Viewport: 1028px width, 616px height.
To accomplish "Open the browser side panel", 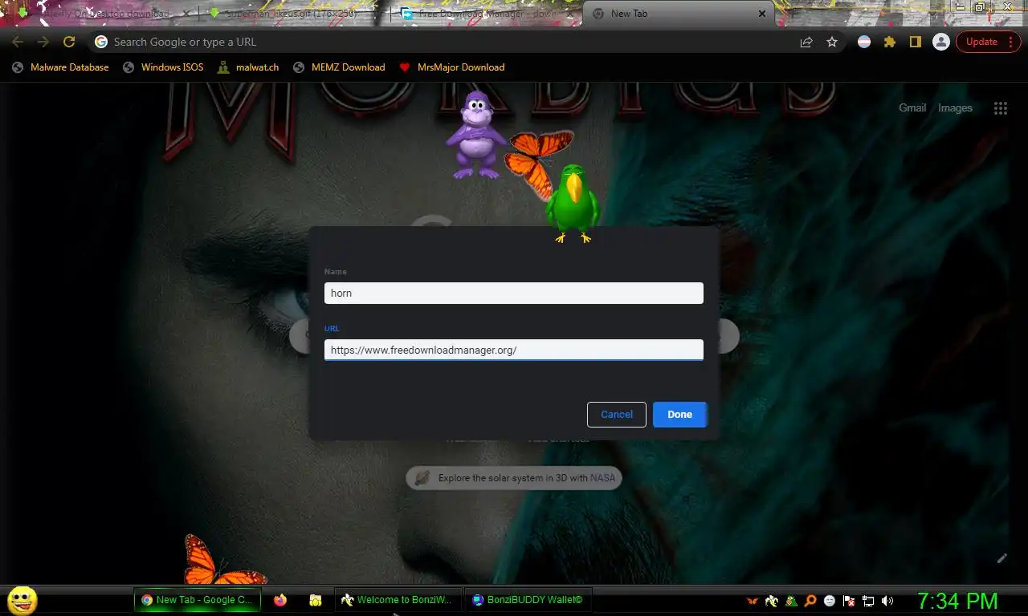I will tap(915, 42).
